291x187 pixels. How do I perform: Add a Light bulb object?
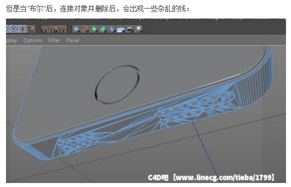(x=138, y=29)
